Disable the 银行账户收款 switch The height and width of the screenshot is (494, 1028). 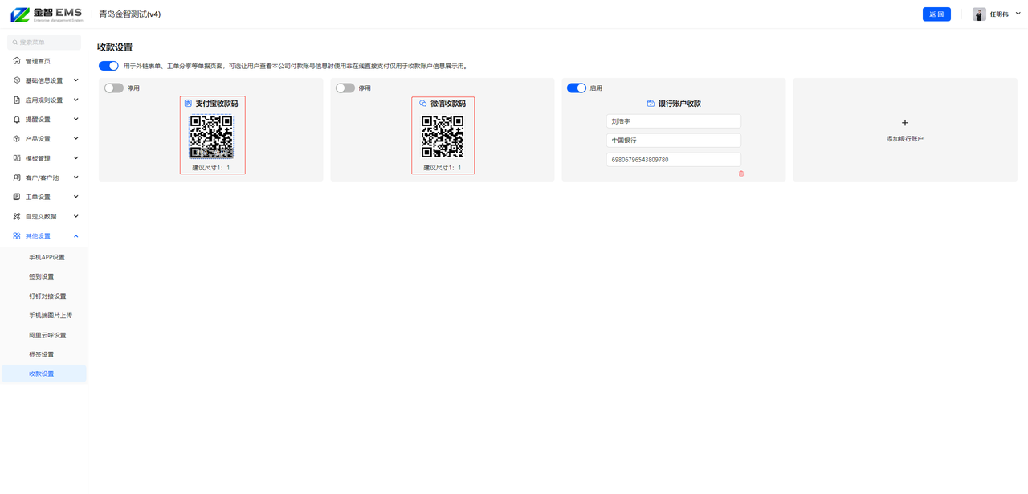[577, 88]
